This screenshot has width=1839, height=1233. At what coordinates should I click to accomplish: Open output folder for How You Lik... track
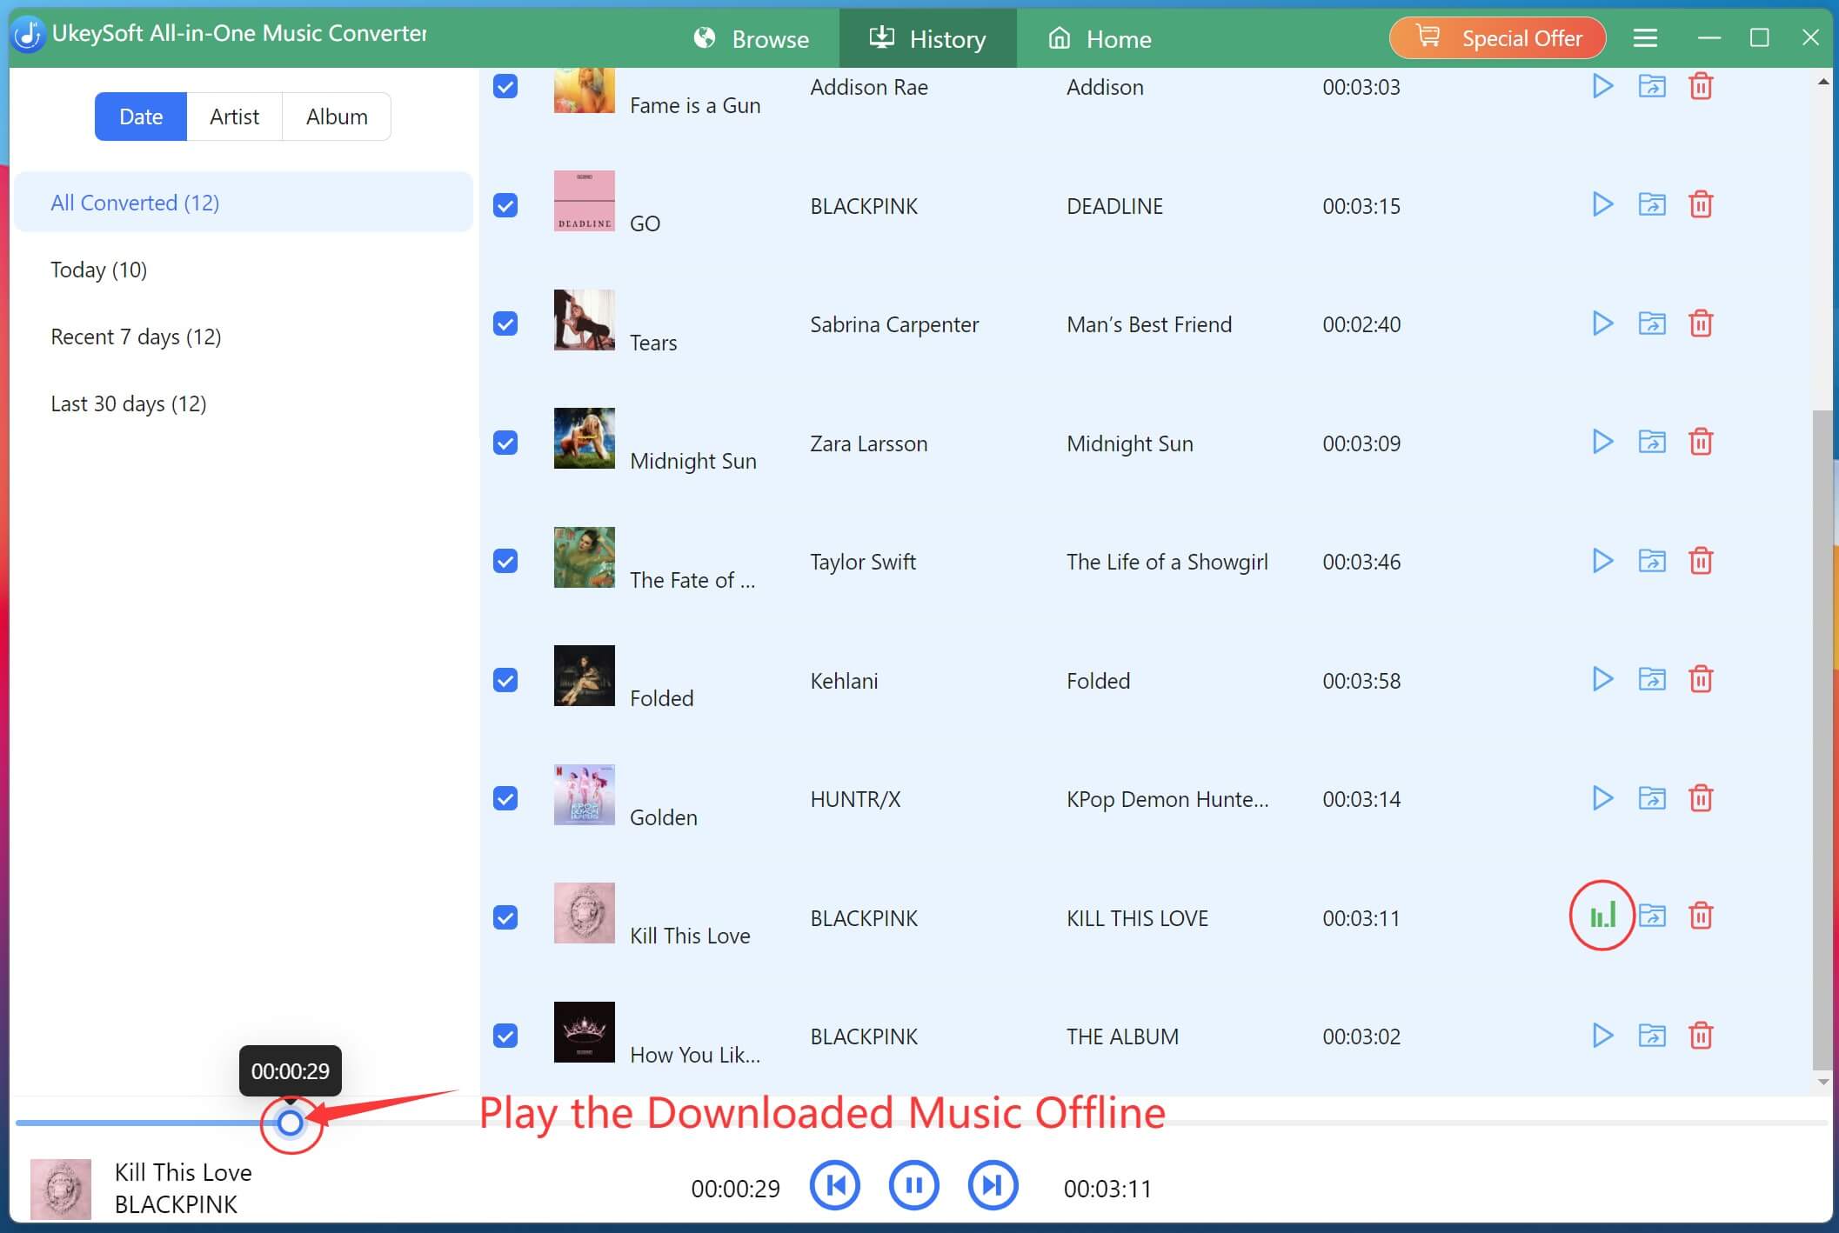pos(1651,1036)
